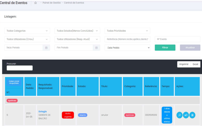Toggle Ordem inicial Grupo/Data button
The width and height of the screenshot is (202, 130).
[x=14, y=82]
